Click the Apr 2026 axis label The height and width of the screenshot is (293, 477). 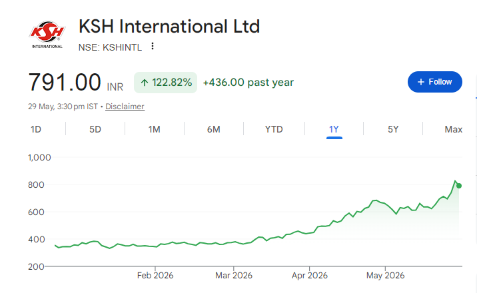coord(310,276)
